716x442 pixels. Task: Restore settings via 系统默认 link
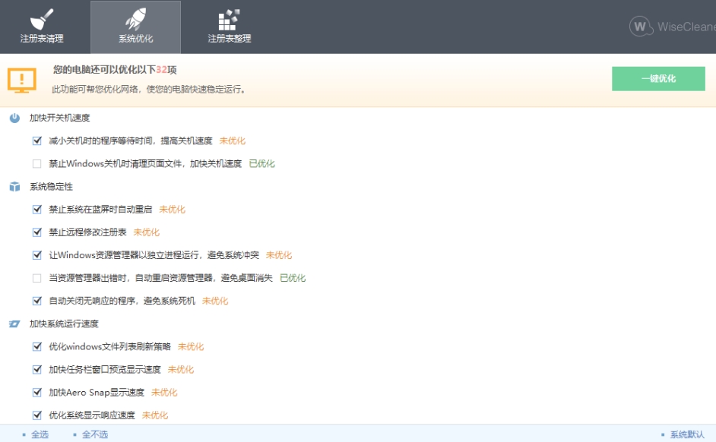686,434
